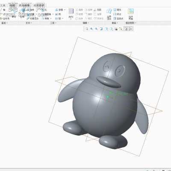The image size is (171, 171).
Task: Select the Chamfer (倒角) tool
Action: point(45,18)
